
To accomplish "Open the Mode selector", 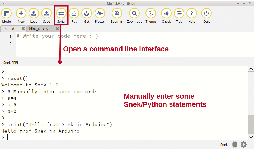I will point(7,16).
